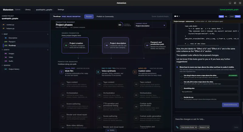Click the MD badge icon next to Description
The width and height of the screenshot is (243, 132).
(6, 38)
